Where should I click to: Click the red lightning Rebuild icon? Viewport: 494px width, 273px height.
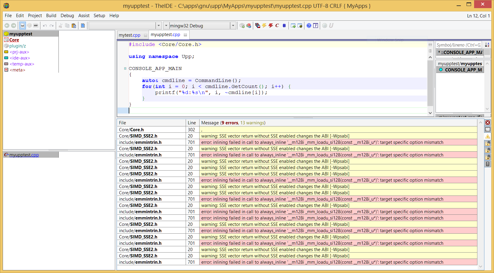tap(271, 26)
